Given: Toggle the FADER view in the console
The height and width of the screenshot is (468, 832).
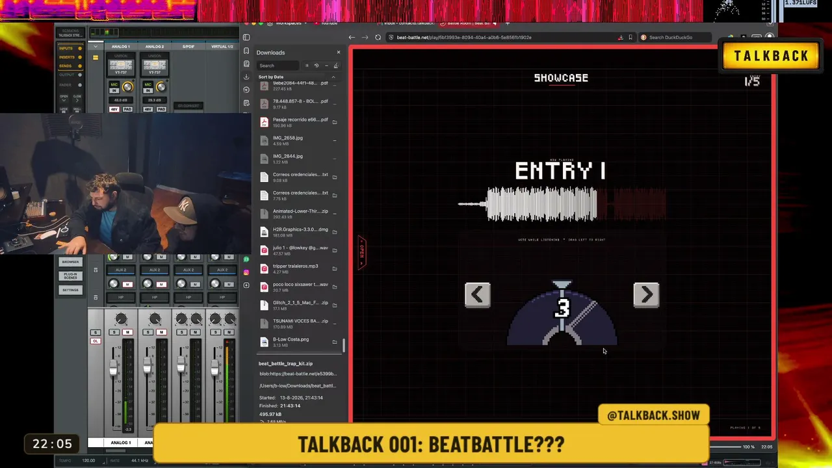Looking at the screenshot, I should point(70,84).
